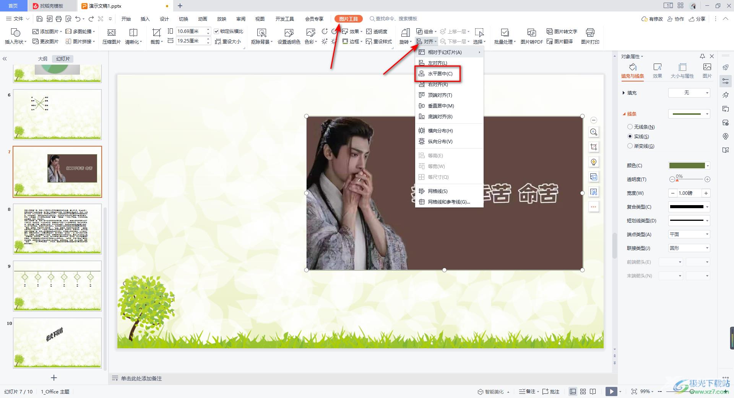The height and width of the screenshot is (398, 734).
Task: Click the lightbulb idea icon beside image
Action: point(594,162)
